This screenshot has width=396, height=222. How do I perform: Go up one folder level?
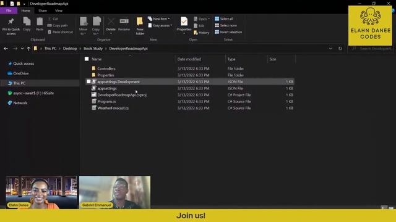pyautogui.click(x=28, y=49)
